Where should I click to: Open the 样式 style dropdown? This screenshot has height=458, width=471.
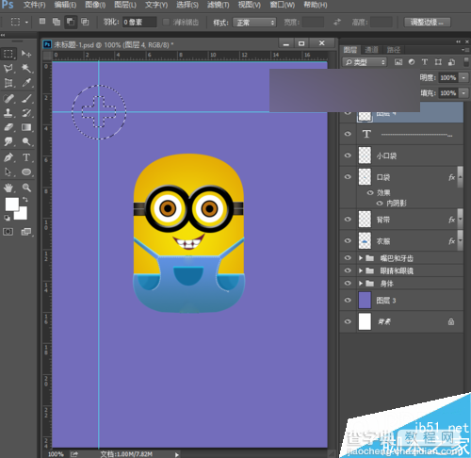(254, 23)
